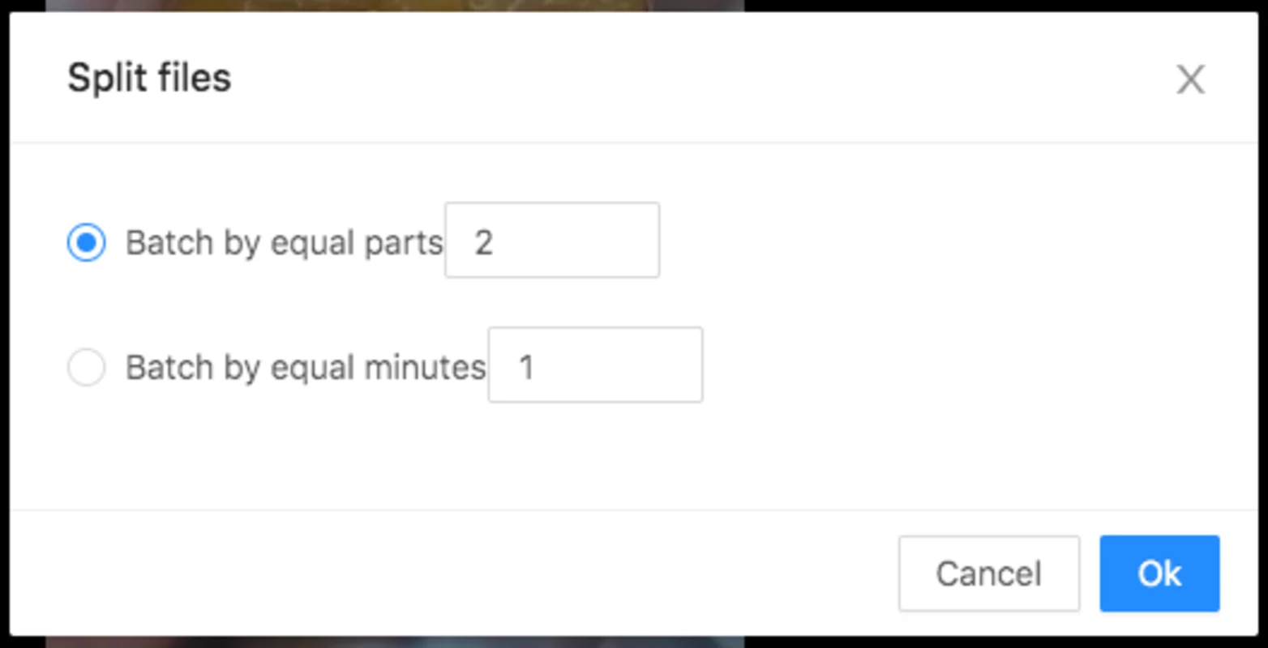This screenshot has height=648, width=1268.
Task: Click the white Cancel button
Action: [989, 573]
